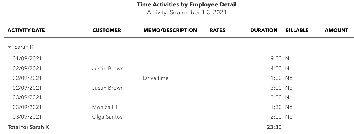Select the Memo/Description column header
Screen dimensions: 354x134
click(170, 30)
